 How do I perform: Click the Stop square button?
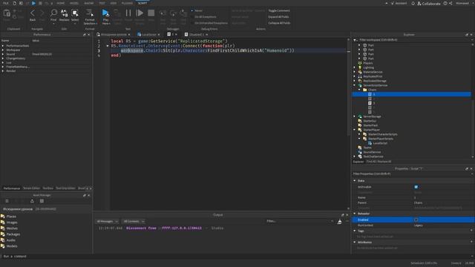point(151,13)
